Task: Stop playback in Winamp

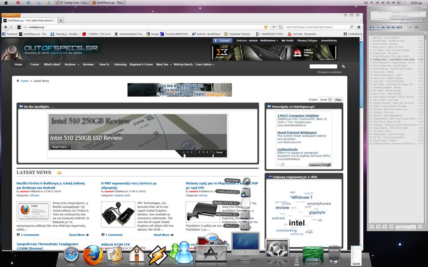Action: point(388,28)
